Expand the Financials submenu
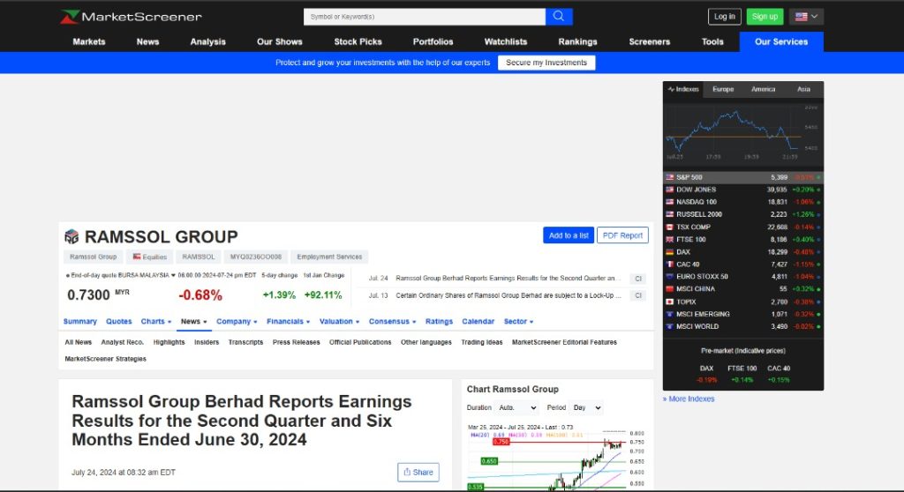The image size is (904, 492). pos(288,322)
